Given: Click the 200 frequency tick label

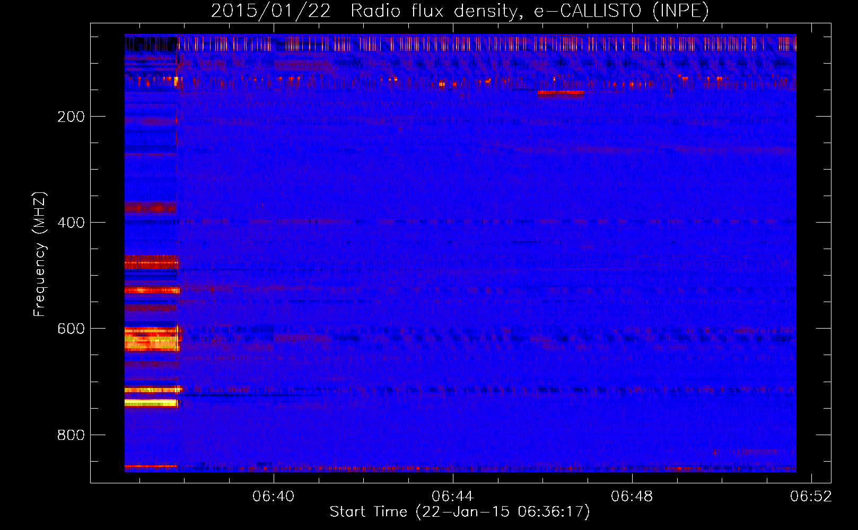Looking at the screenshot, I should [x=71, y=117].
